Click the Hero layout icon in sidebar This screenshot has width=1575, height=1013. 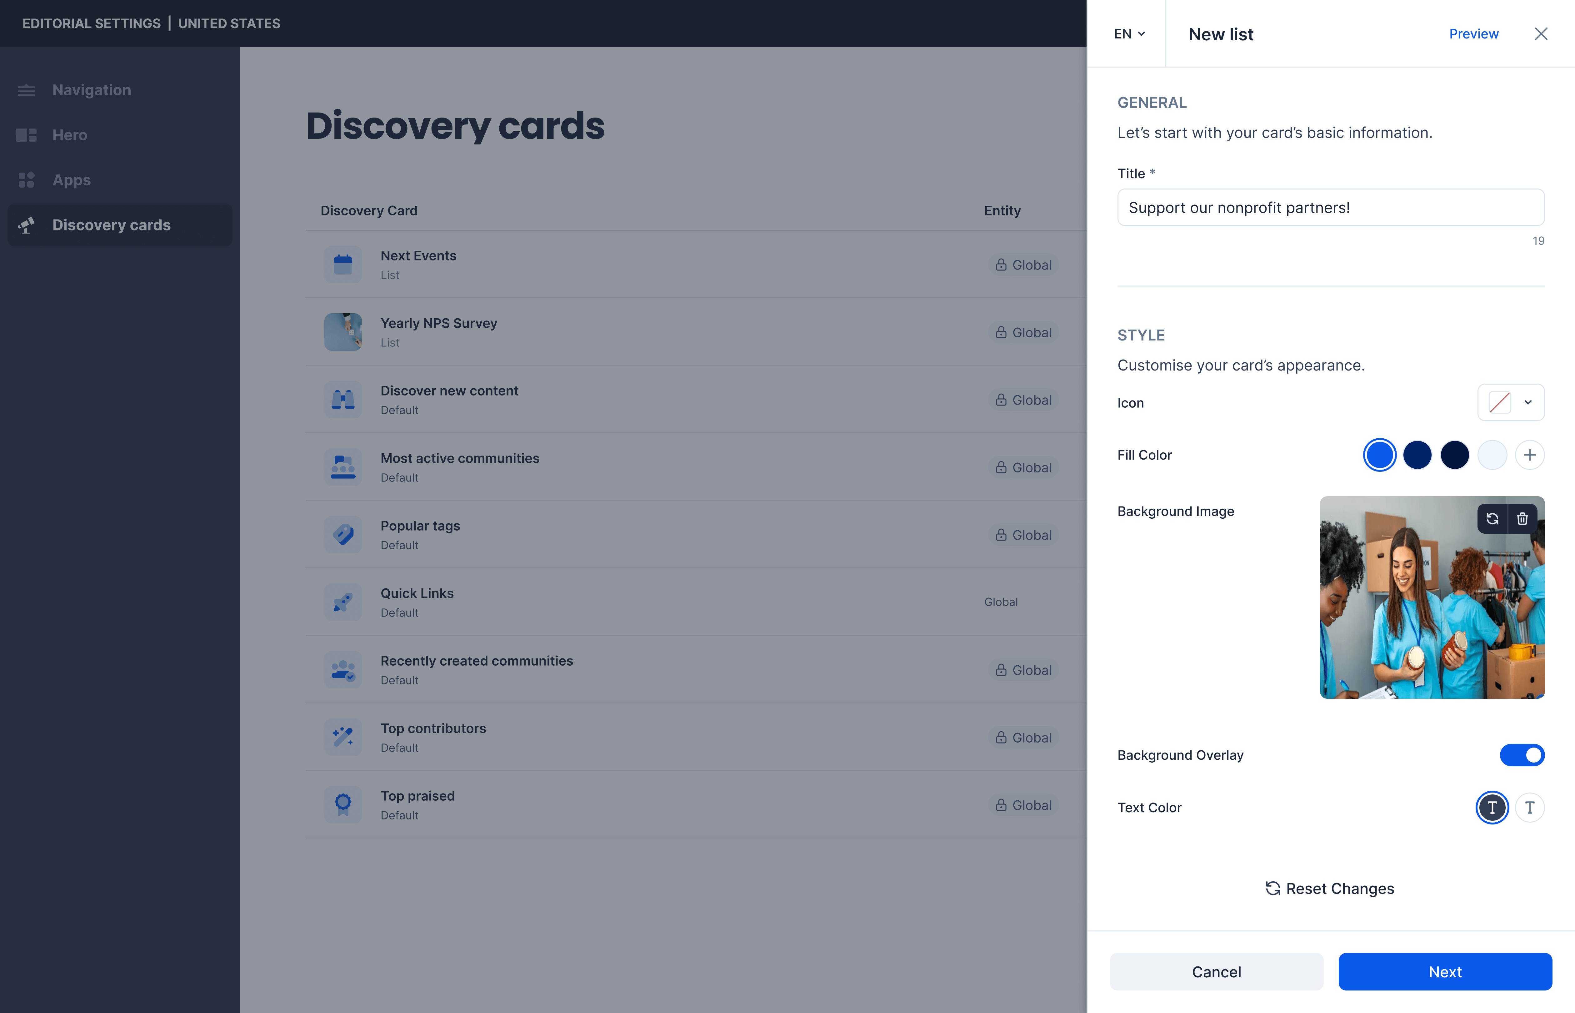(26, 135)
